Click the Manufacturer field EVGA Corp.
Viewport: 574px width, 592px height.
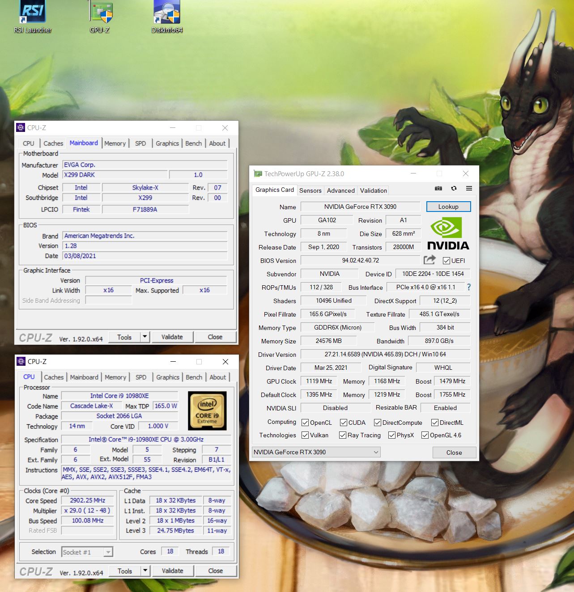[145, 165]
